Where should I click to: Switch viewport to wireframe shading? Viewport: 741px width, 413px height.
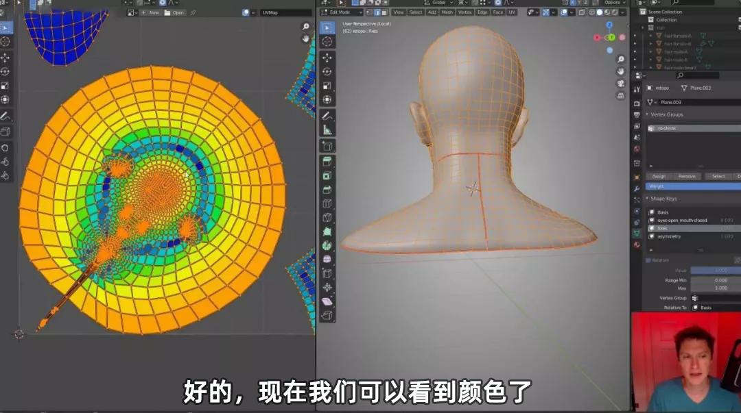[591, 12]
